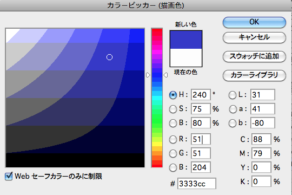Select the Lab a radio button
292x195 pixels.
(233, 109)
